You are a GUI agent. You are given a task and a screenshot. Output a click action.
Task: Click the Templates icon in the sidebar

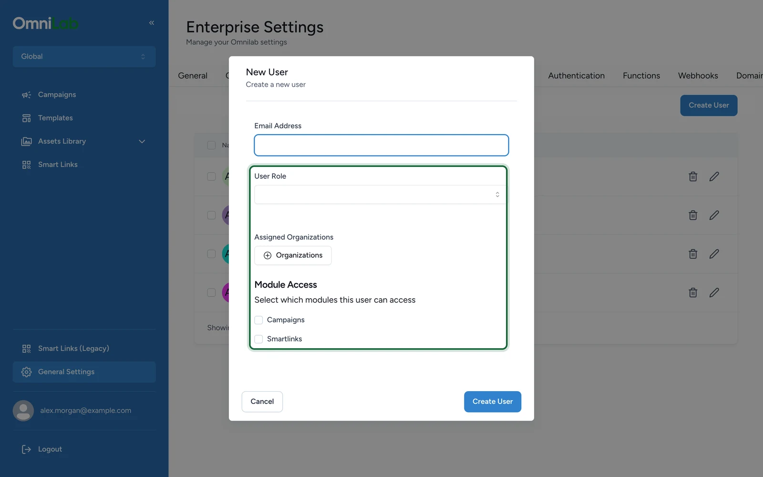[26, 118]
